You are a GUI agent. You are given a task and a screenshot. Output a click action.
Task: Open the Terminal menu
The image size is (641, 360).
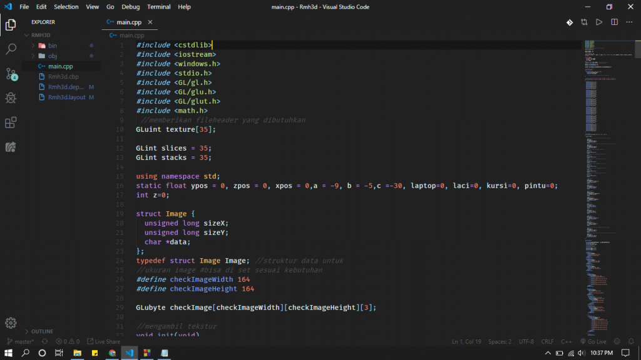coord(158,7)
